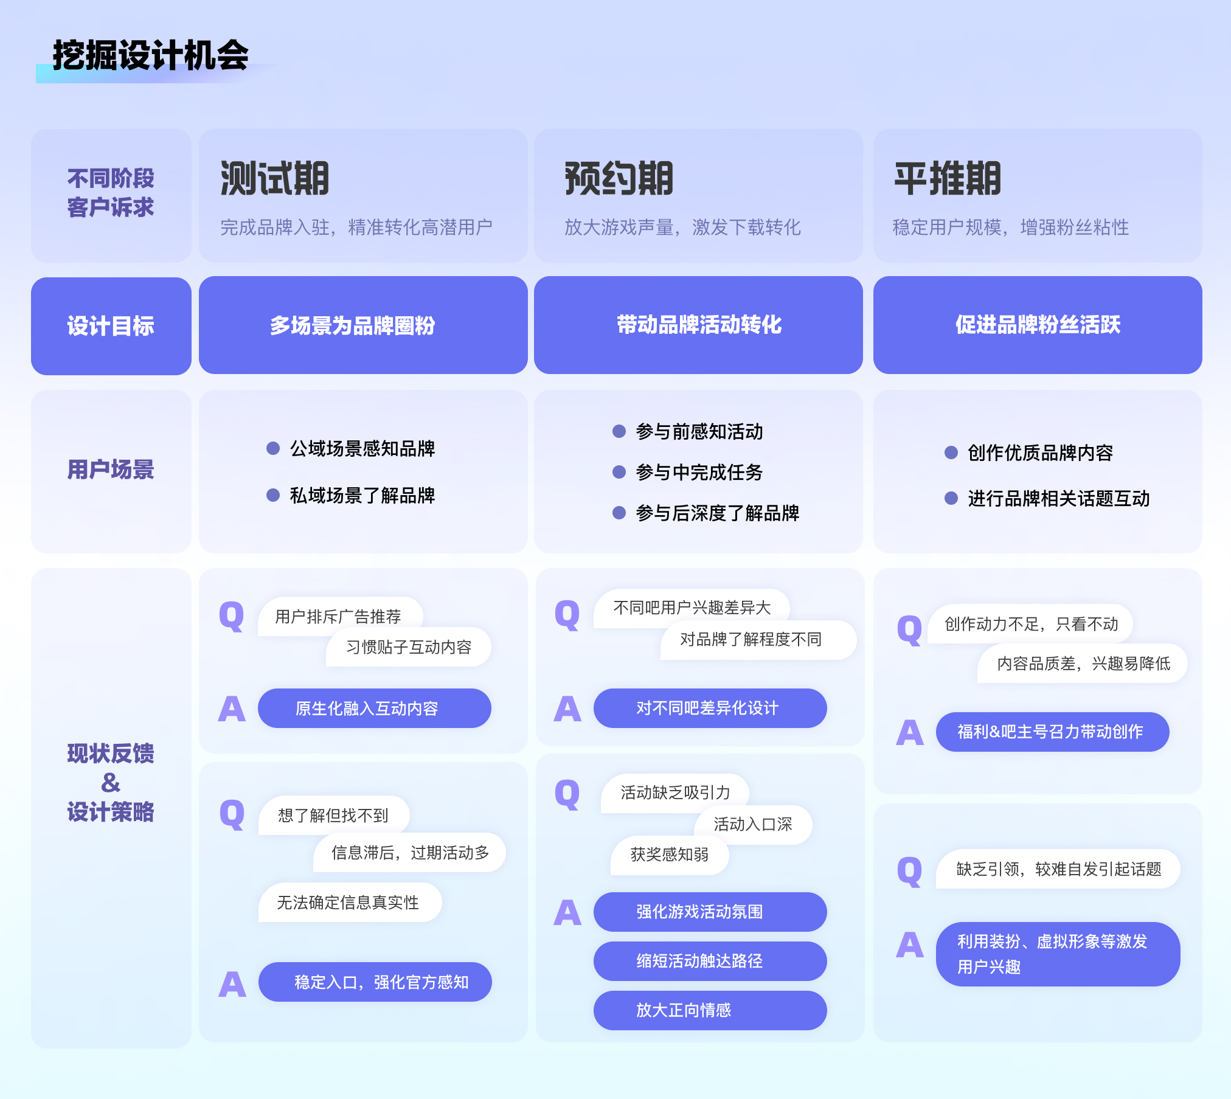1231x1099 pixels.
Task: Open the 平推期 stage tab
Action: 945,176
